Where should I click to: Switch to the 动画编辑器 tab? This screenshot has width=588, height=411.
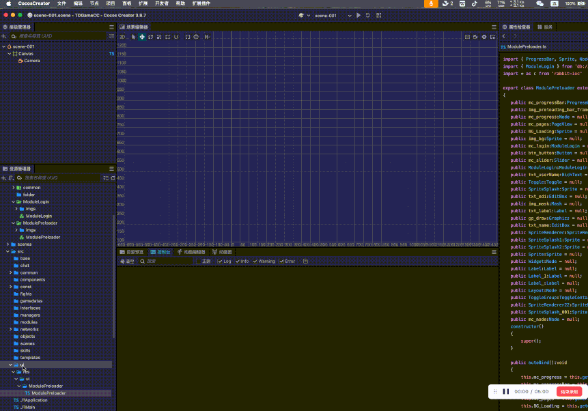point(192,252)
